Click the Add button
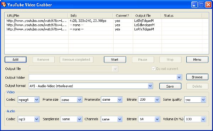The width and height of the screenshot is (213, 131). coord(16,60)
